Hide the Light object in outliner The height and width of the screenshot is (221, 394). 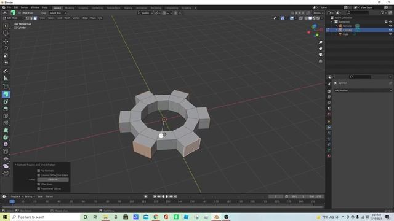pos(390,34)
